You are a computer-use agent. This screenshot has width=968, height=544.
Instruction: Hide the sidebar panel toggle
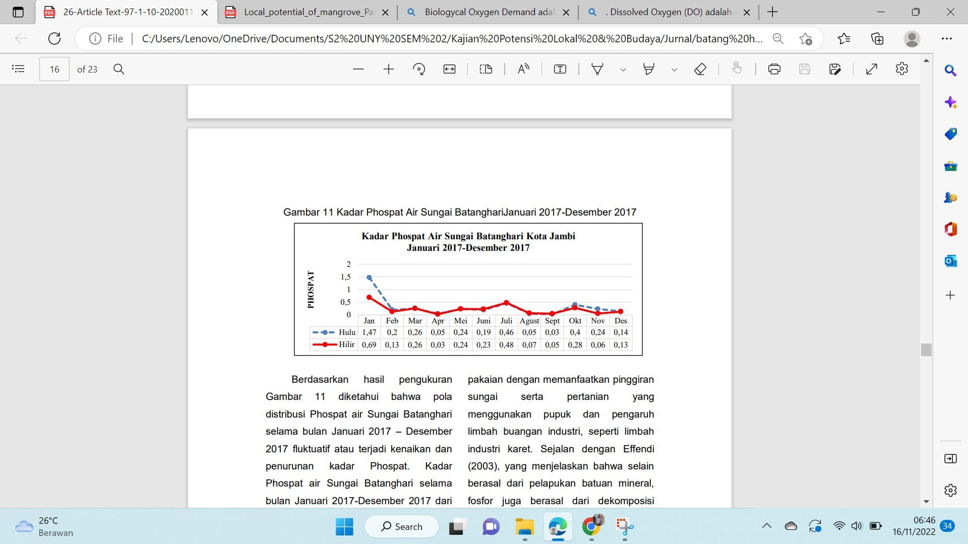tap(950, 458)
